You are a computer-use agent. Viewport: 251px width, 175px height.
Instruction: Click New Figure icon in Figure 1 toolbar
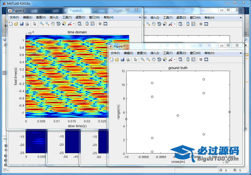(11, 24)
